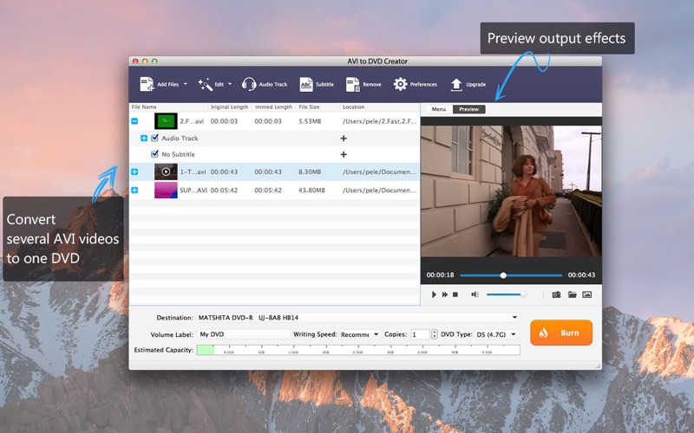This screenshot has width=694, height=433.
Task: Click the Add Files document icon
Action: (x=147, y=84)
